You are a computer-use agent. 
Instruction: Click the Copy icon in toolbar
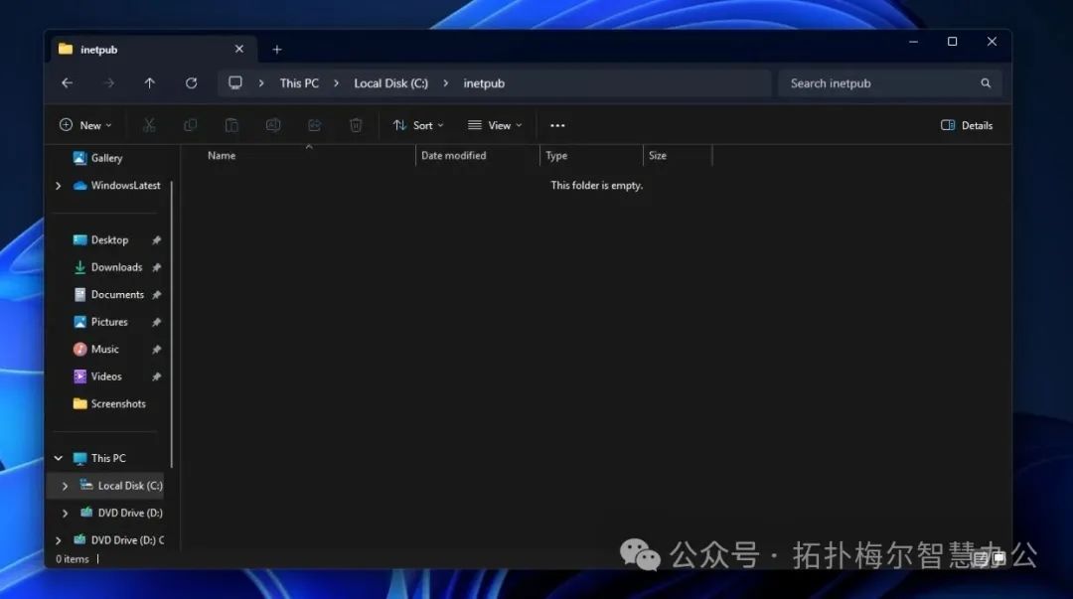[x=190, y=125]
